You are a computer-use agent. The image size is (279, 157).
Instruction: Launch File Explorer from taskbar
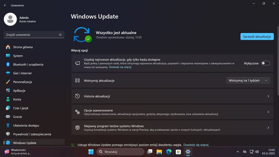click(159, 152)
